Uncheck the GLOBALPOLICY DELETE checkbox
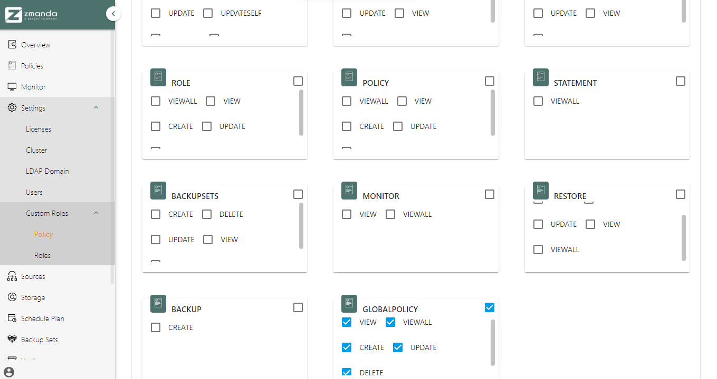The width and height of the screenshot is (717, 379). pyautogui.click(x=347, y=373)
